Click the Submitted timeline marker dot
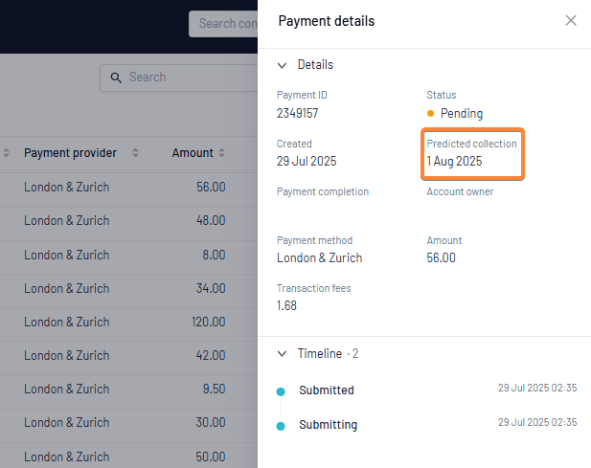Screen dimensions: 591x468 [281, 391]
